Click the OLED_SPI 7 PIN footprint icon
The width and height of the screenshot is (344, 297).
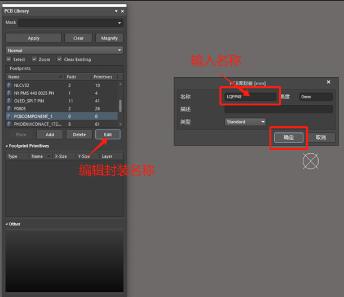9,100
